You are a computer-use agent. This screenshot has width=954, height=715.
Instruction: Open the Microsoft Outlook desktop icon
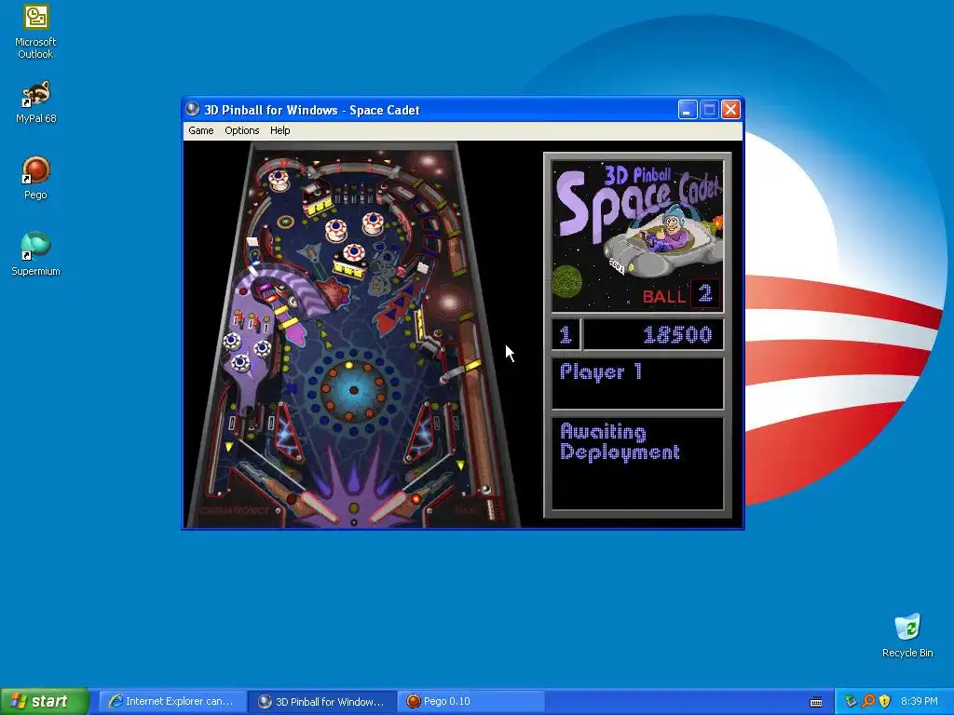coord(35,32)
